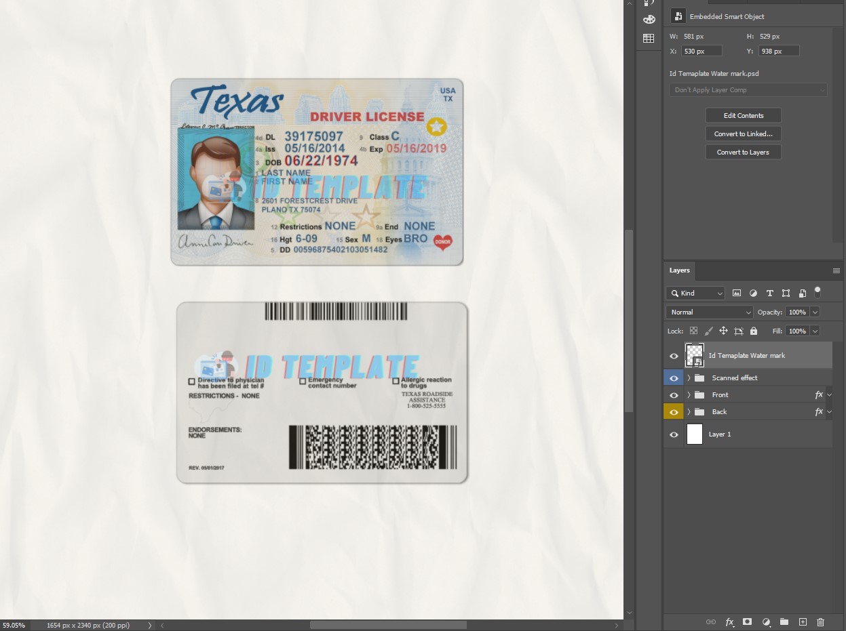Toggle the layer filtering on/off switch
The height and width of the screenshot is (631, 846).
[x=818, y=292]
